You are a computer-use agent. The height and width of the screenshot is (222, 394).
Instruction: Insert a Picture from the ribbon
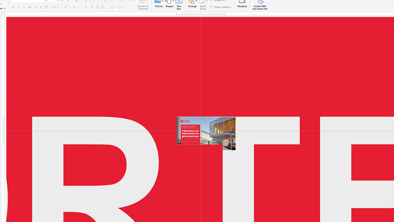[x=159, y=4]
